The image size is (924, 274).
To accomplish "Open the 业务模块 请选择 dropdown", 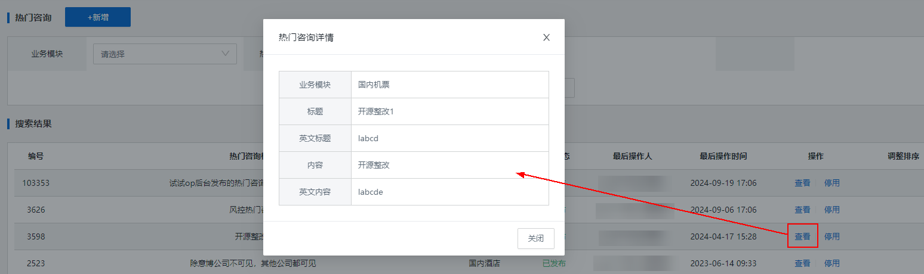I will [165, 54].
